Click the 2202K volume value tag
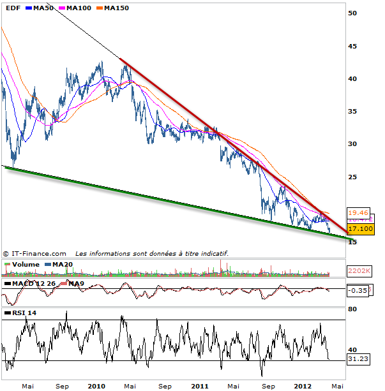Viewport: 385px width, 391px height. click(358, 270)
